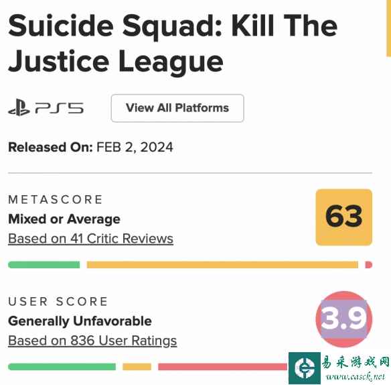Image resolution: width=391 pixels, height=385 pixels.
Task: Open the 41 Critic Reviews link
Action: (90, 239)
